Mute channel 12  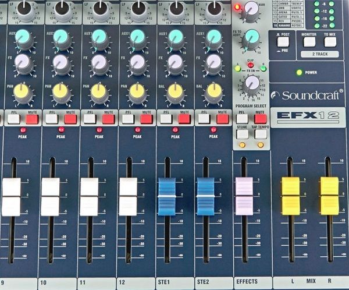pos(147,119)
